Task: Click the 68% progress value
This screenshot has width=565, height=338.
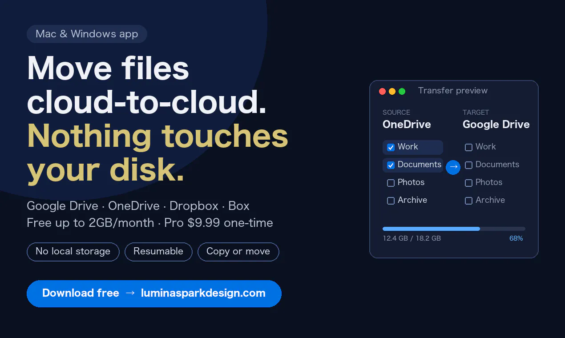Action: pyautogui.click(x=516, y=238)
